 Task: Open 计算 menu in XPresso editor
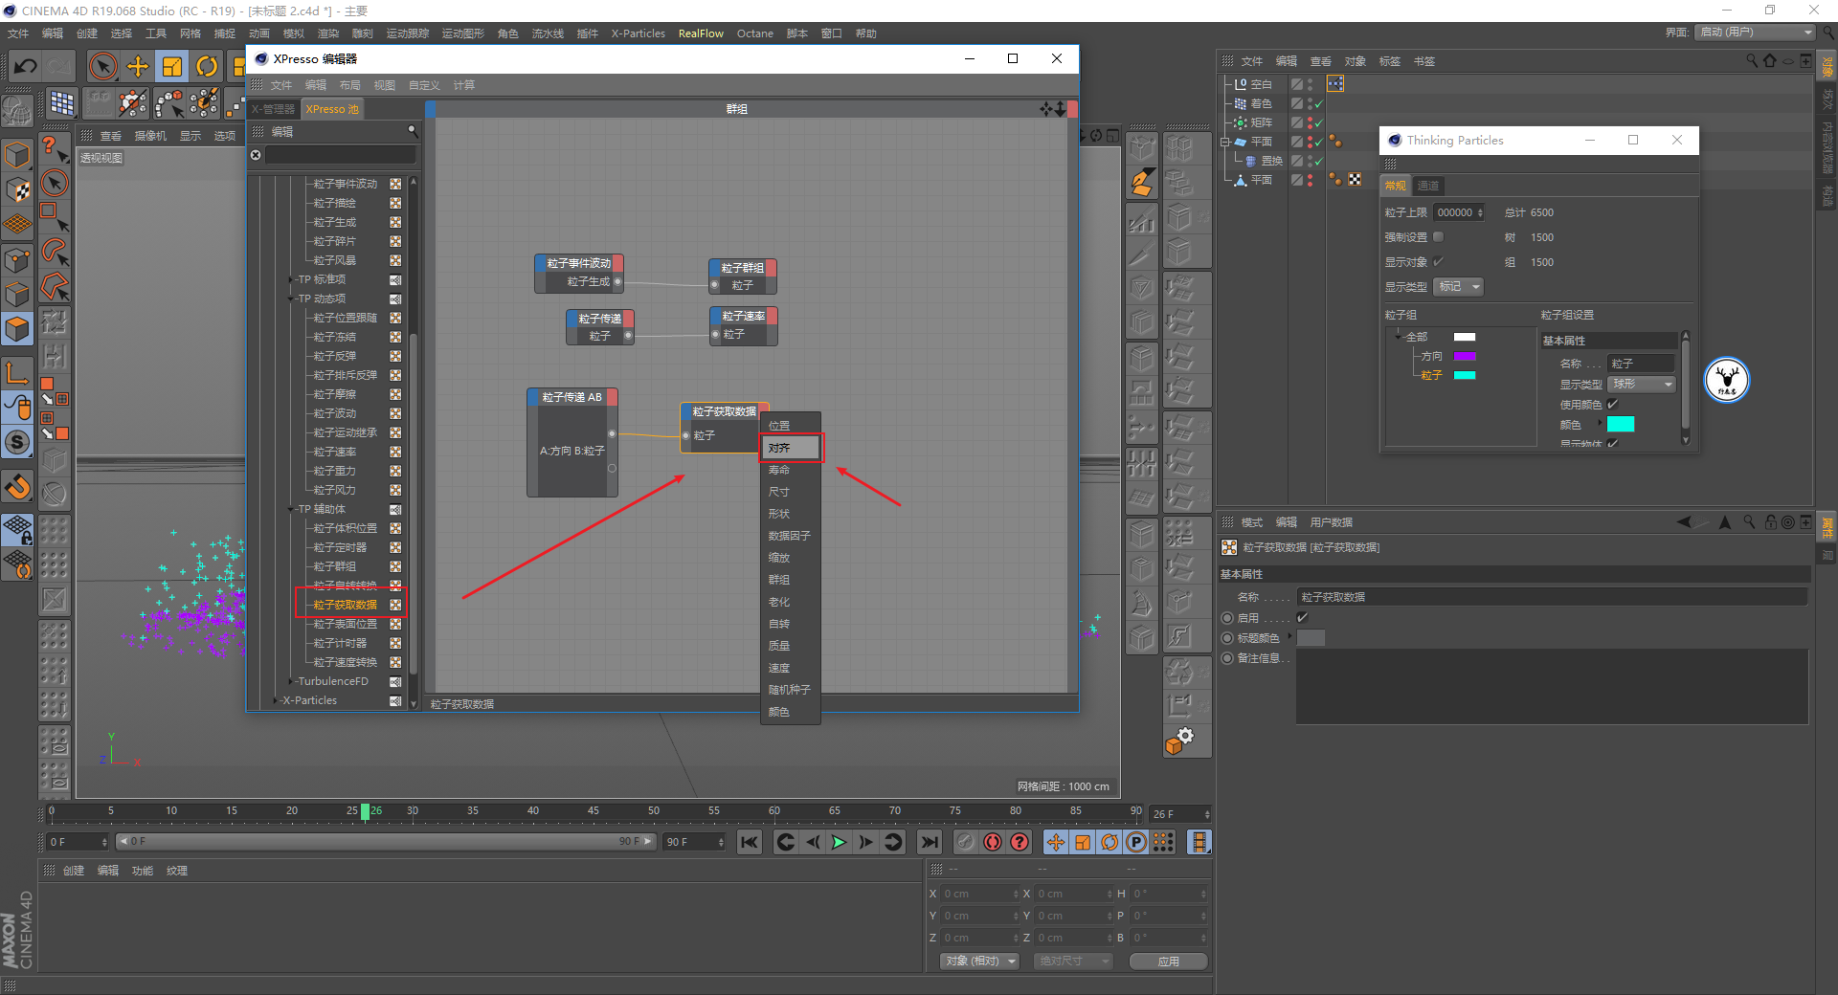click(463, 85)
